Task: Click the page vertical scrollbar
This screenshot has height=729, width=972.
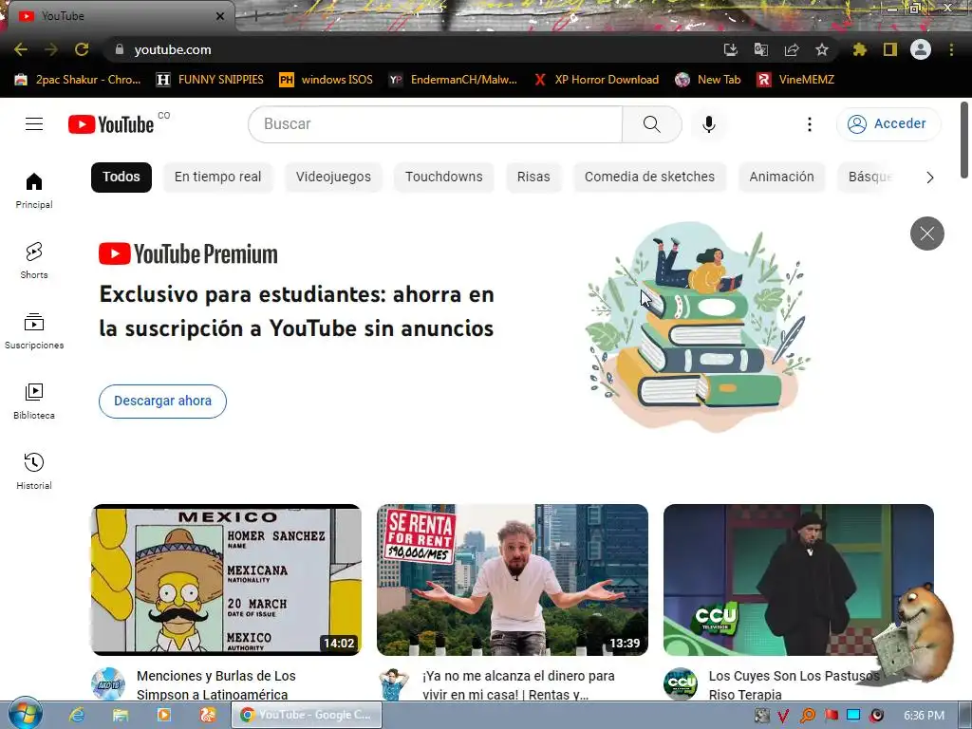Action: pos(964,140)
